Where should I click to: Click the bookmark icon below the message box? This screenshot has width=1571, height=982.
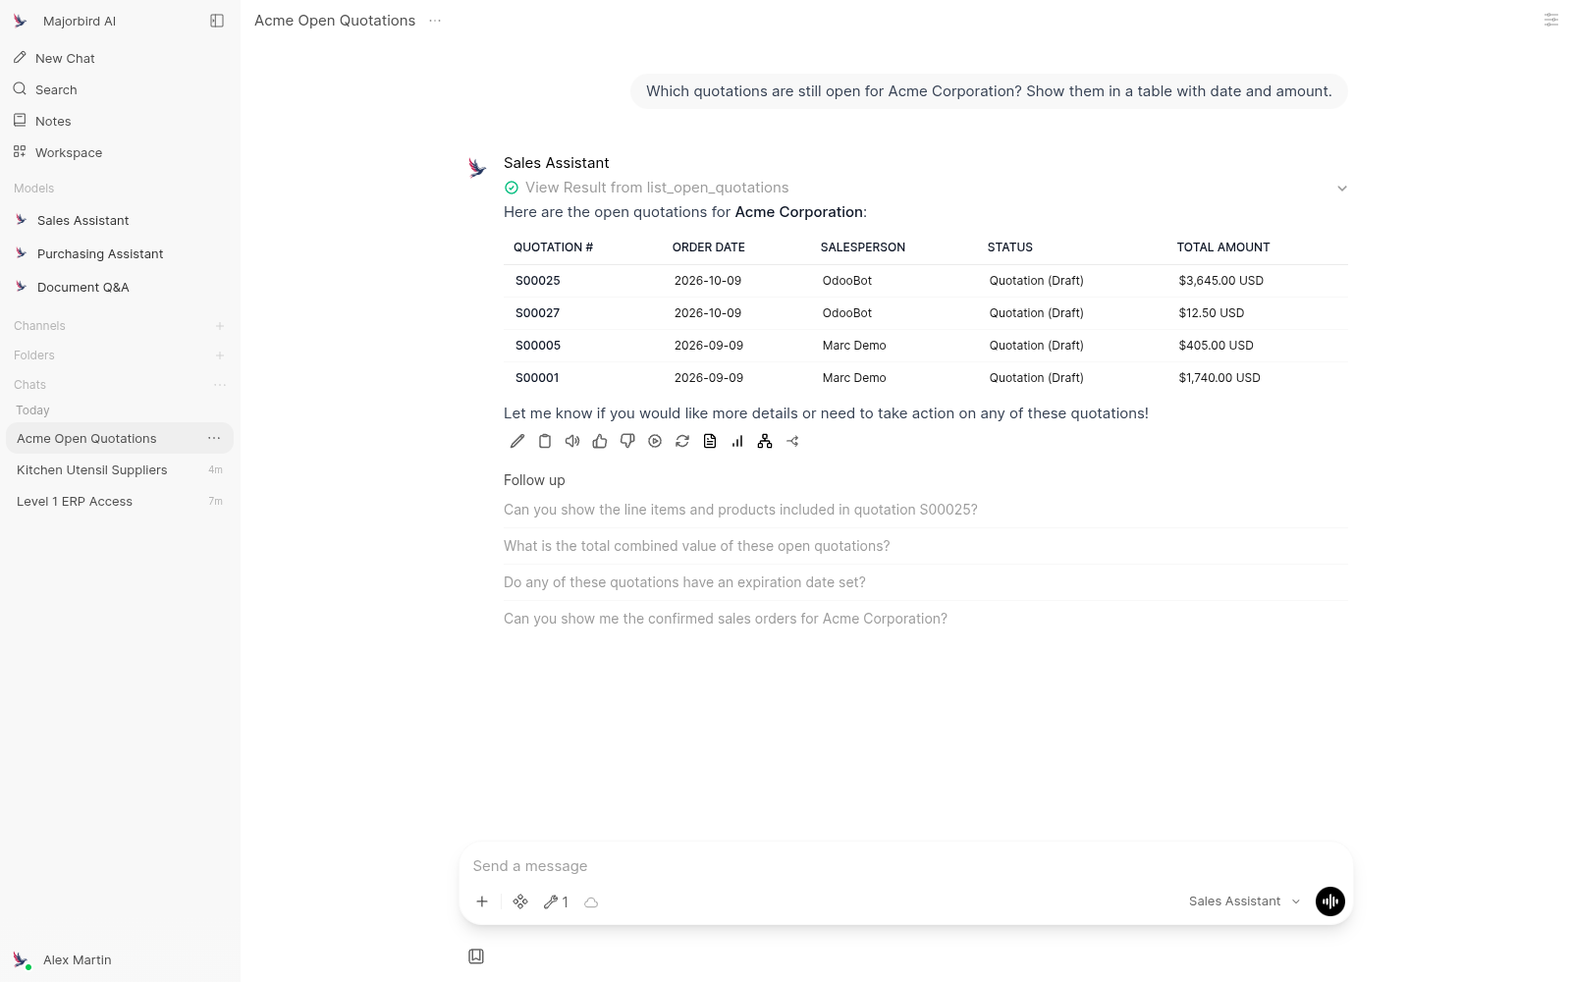pyautogui.click(x=476, y=956)
